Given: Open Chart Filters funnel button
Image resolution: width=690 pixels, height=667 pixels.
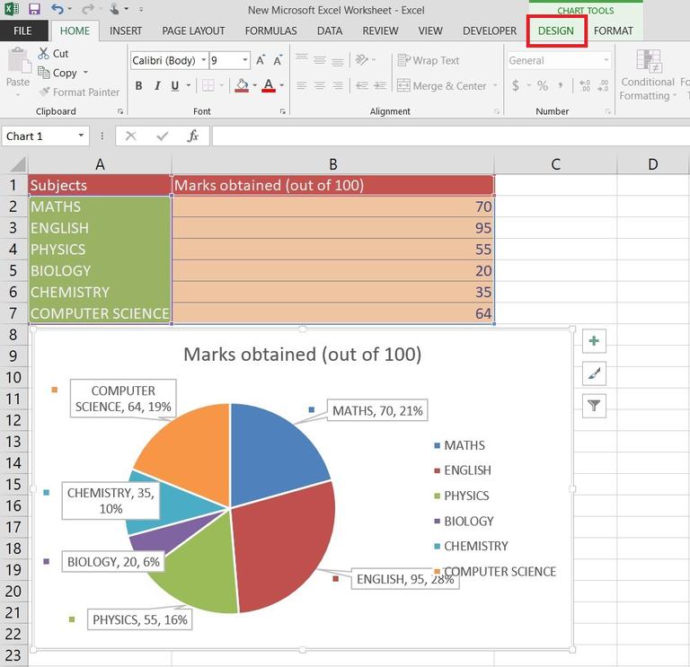Looking at the screenshot, I should (x=594, y=406).
